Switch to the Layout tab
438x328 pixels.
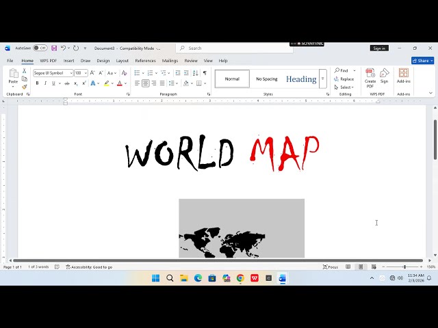(122, 61)
